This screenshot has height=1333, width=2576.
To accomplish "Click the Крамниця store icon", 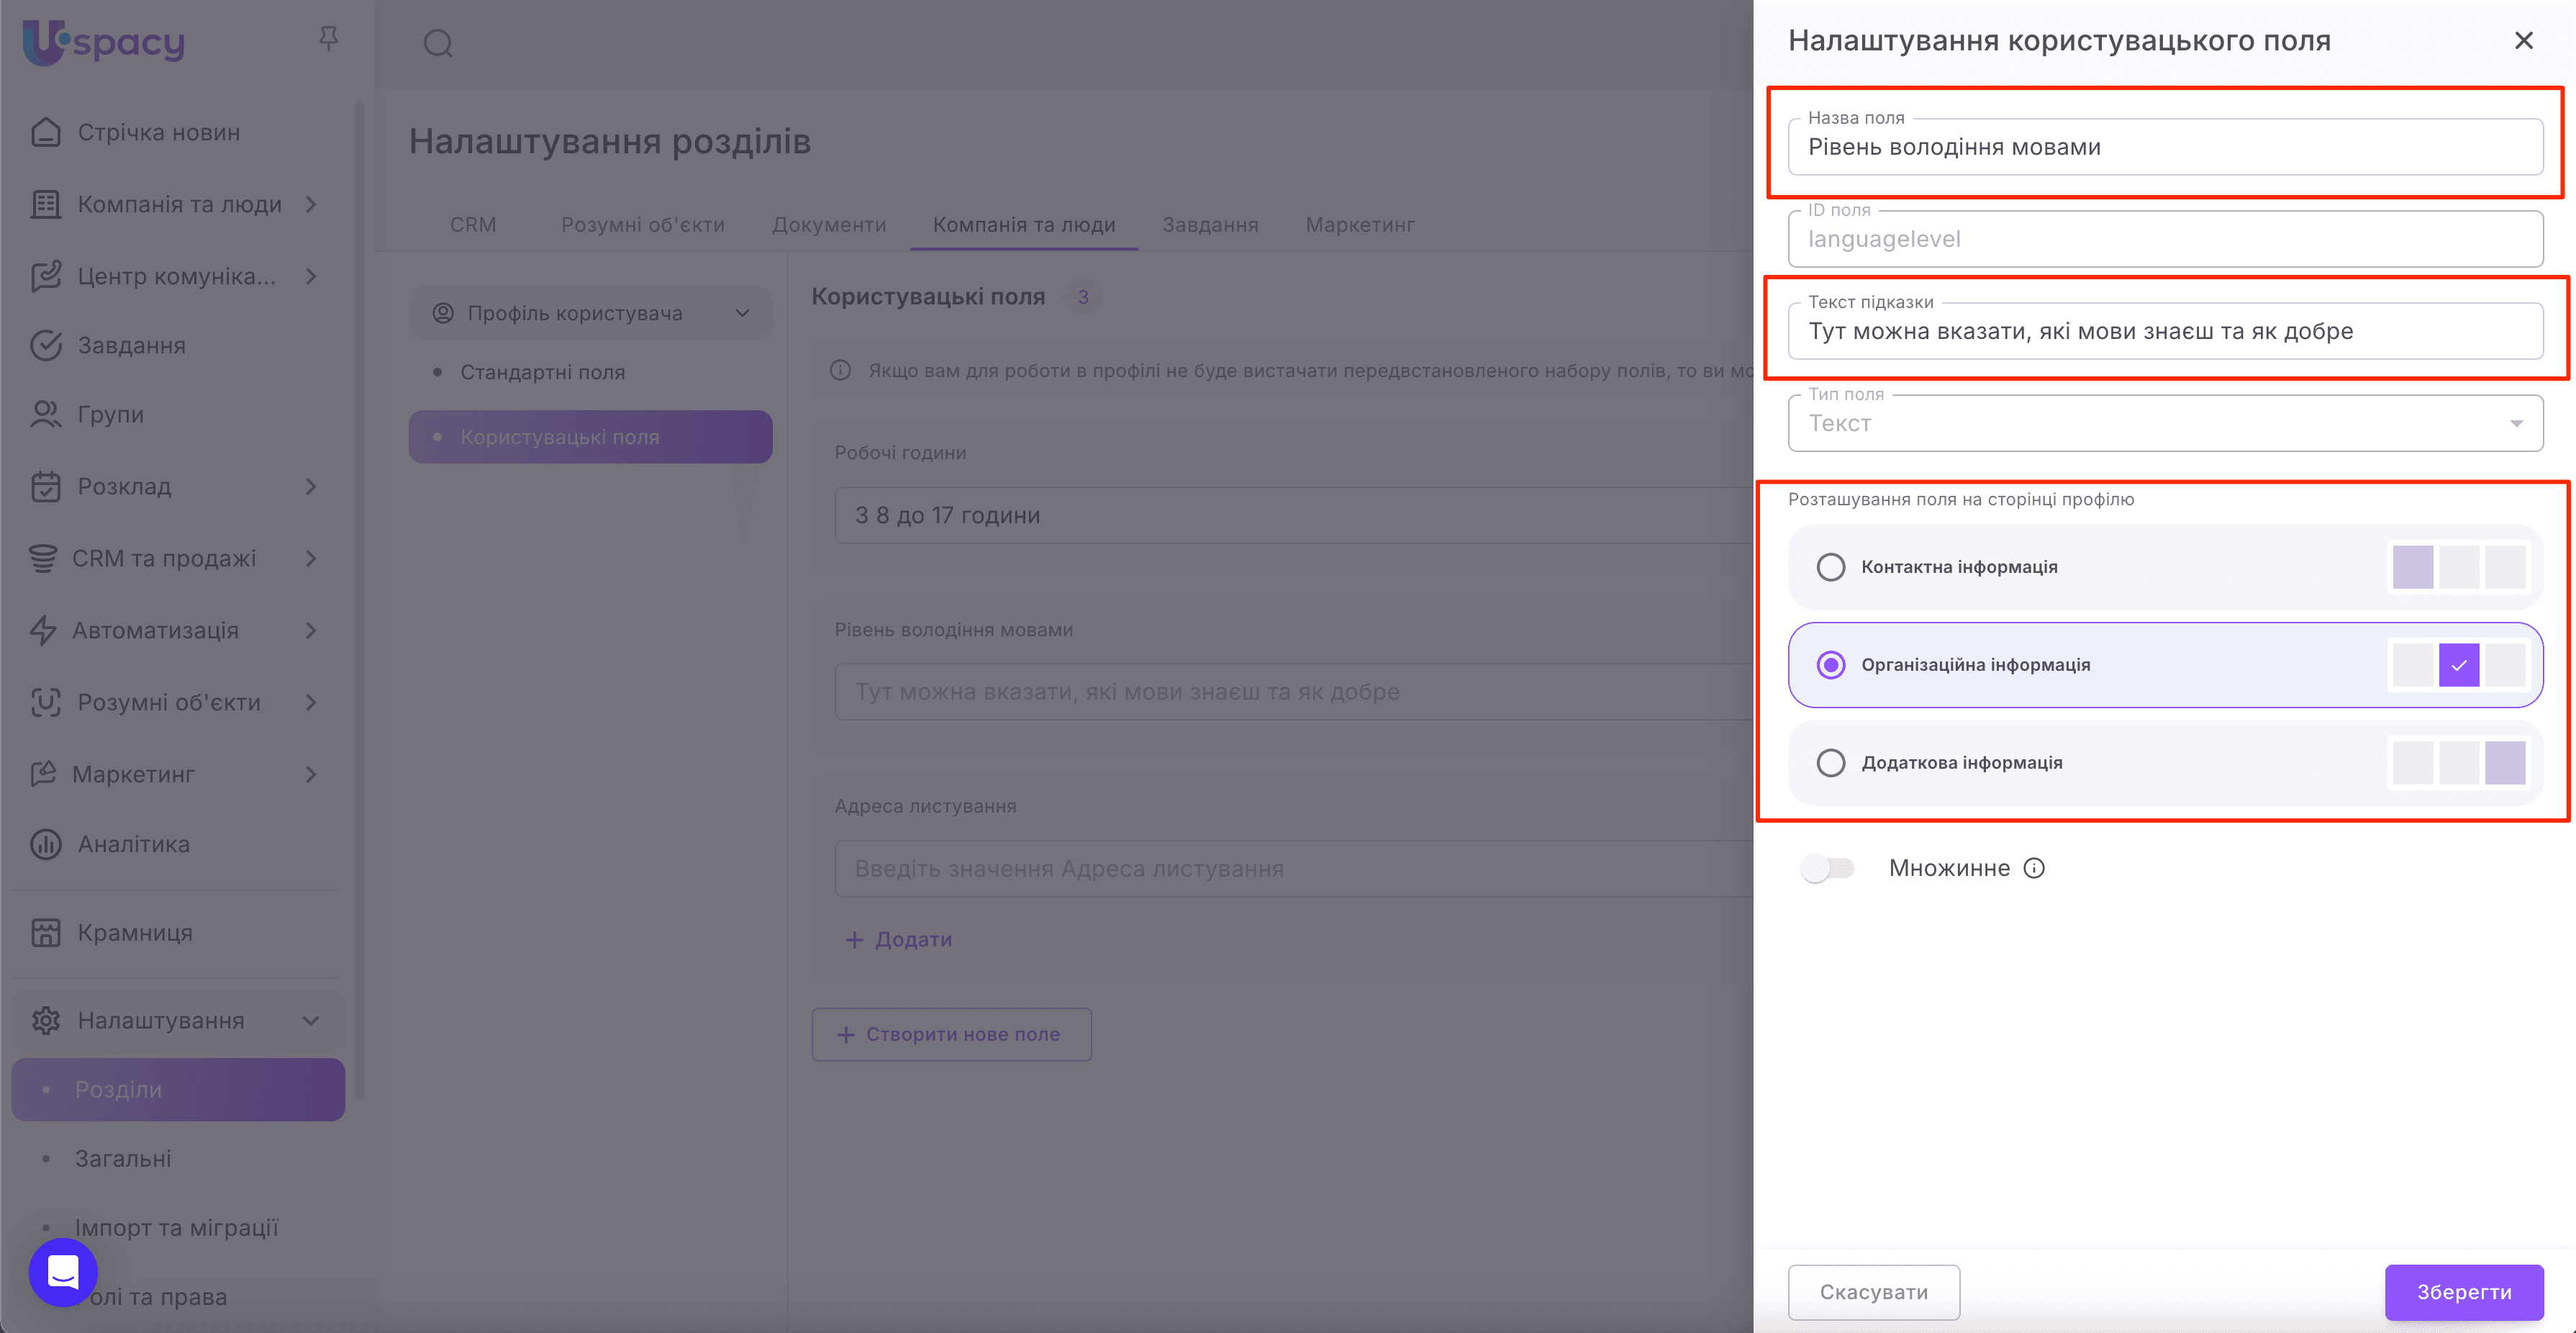I will (x=46, y=932).
